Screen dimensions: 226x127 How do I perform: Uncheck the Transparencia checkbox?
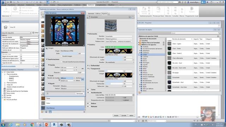pyautogui.click(x=90, y=69)
